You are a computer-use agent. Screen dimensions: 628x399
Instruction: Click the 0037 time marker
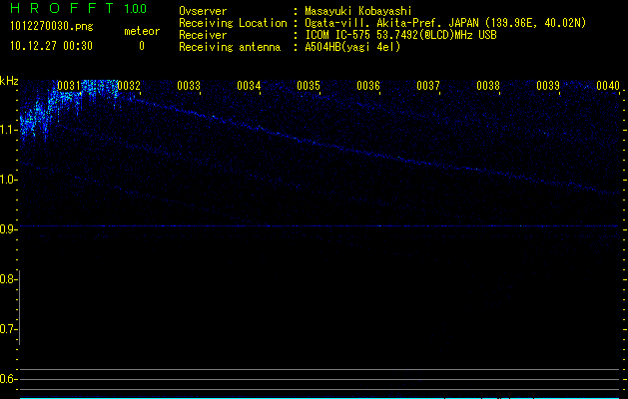(428, 85)
